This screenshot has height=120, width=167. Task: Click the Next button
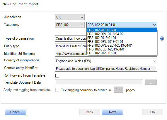[113, 112]
